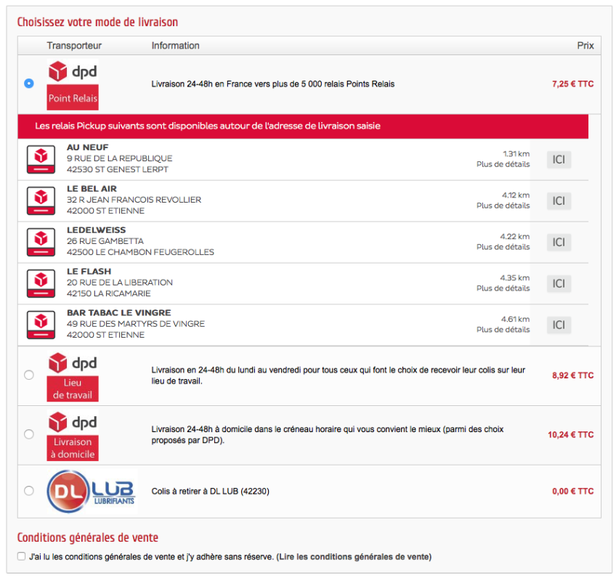Click the 26 RUE GAMBETTA address
This screenshot has height=581, width=616.
[x=105, y=241]
